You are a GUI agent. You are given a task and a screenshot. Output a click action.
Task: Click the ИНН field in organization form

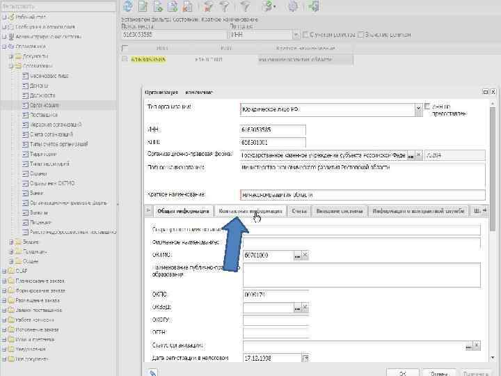coord(273,130)
